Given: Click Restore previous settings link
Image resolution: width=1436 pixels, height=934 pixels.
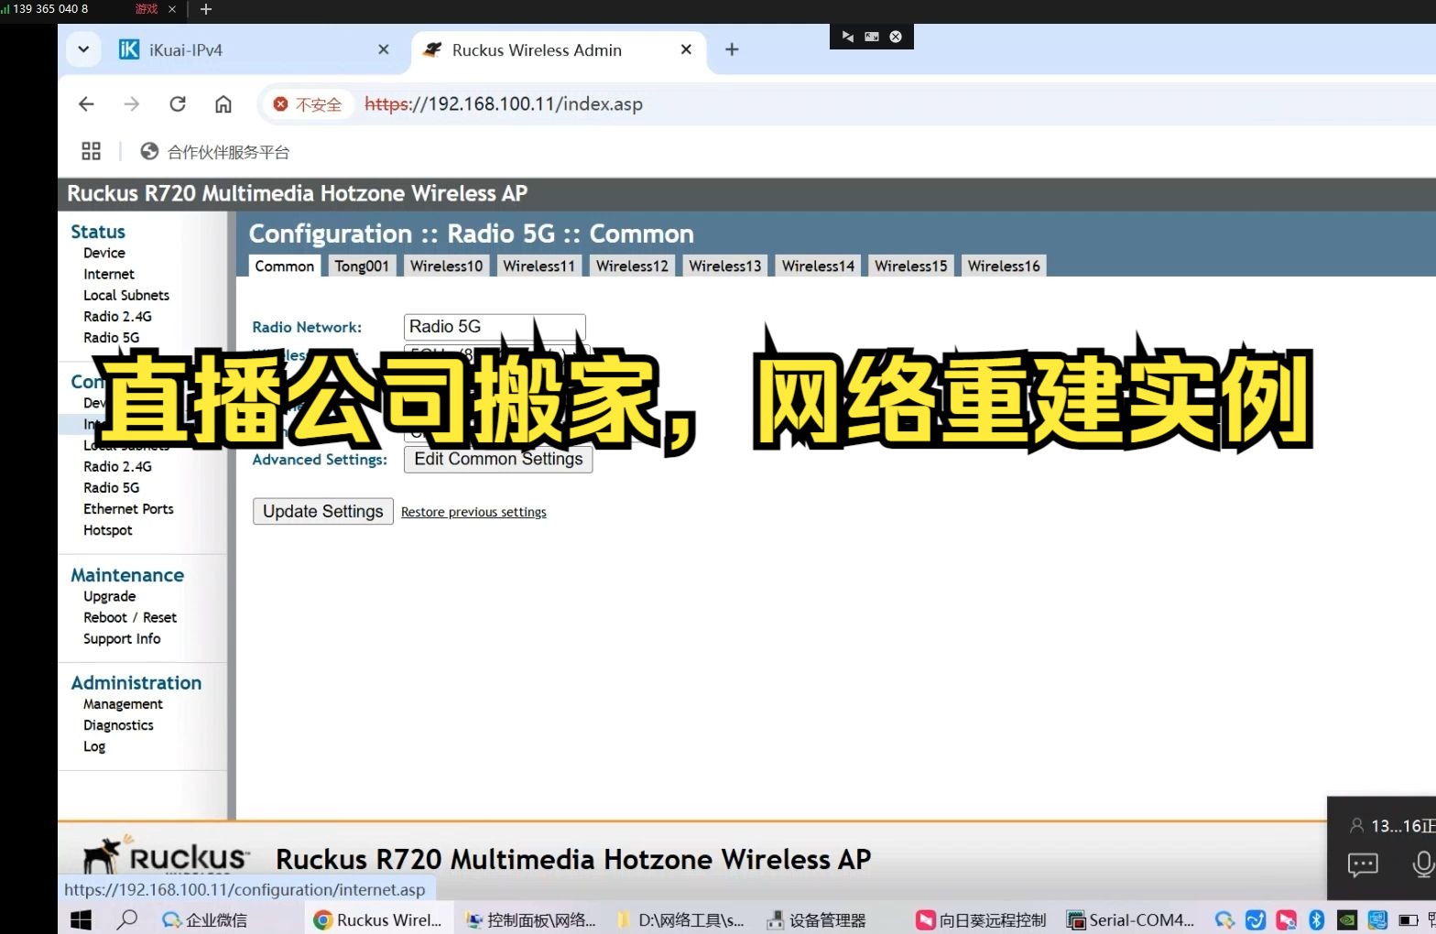Looking at the screenshot, I should tap(473, 512).
